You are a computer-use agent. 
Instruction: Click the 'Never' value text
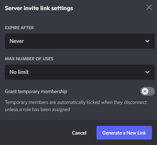pyautogui.click(x=17, y=41)
